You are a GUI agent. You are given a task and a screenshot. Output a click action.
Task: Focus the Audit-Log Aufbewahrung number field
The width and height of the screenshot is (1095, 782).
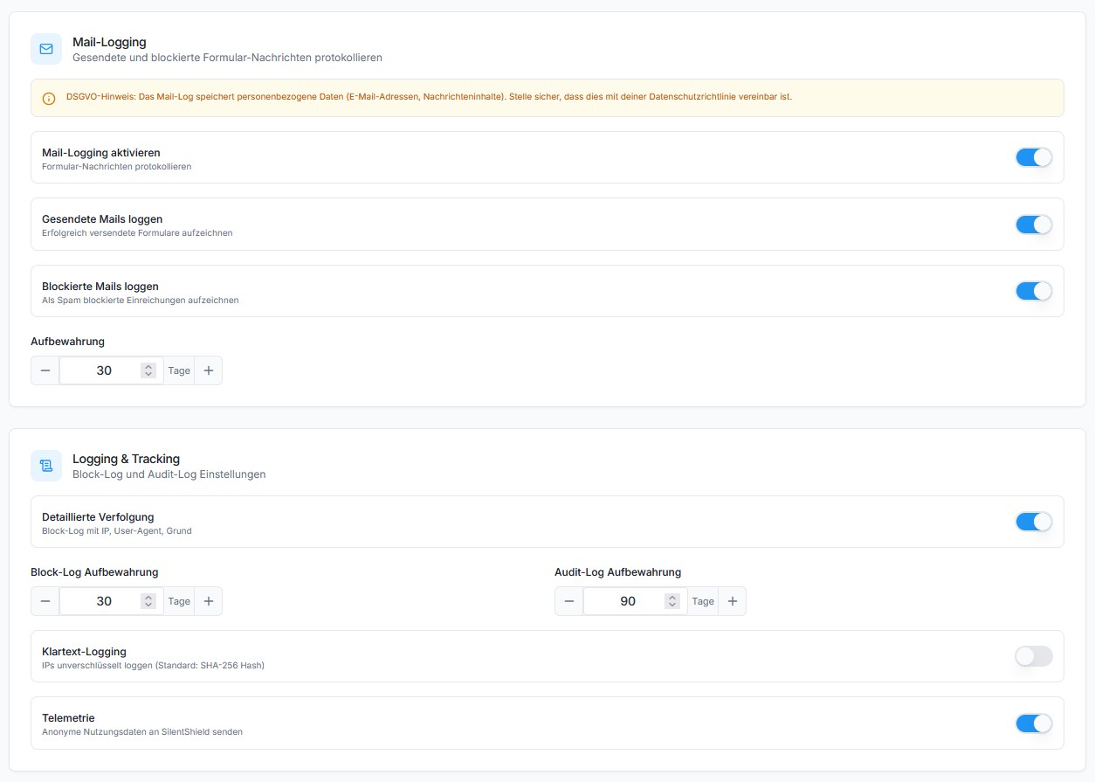(x=625, y=601)
